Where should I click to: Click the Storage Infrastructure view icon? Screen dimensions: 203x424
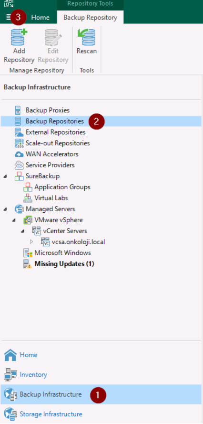[x=10, y=414]
